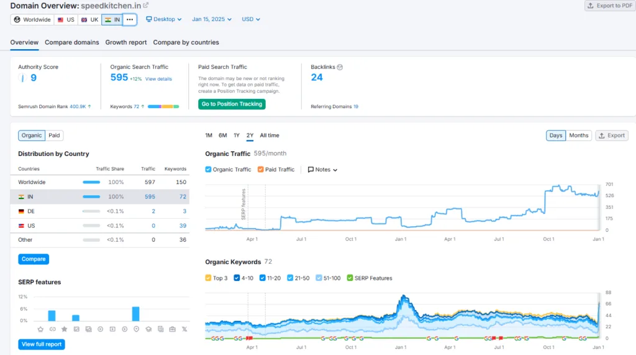The width and height of the screenshot is (636, 355).
Task: Toggle the 11-20 positions checkbox
Action: click(263, 278)
